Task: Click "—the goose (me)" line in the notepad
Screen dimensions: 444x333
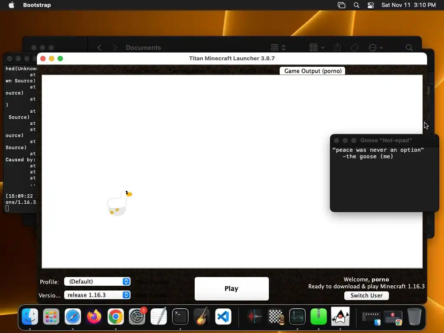Action: click(368, 157)
